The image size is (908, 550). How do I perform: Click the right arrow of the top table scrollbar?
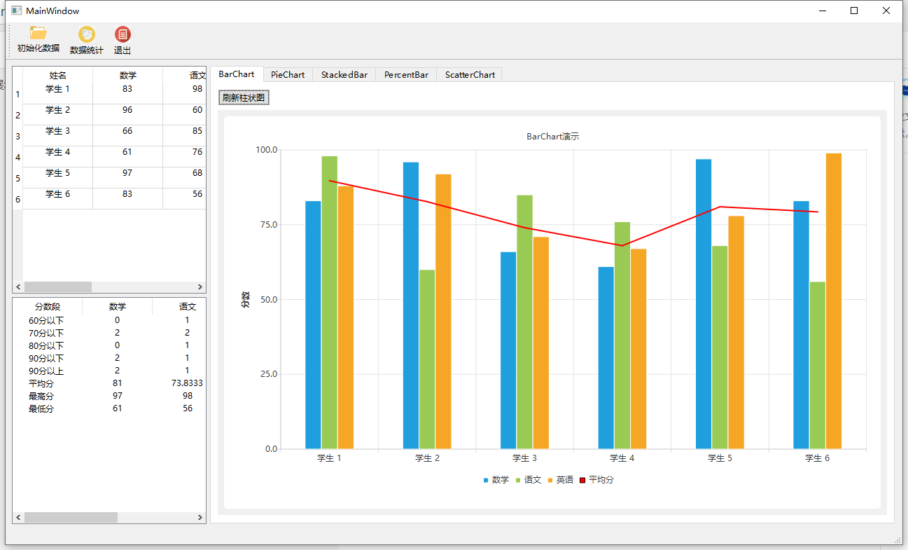point(201,287)
